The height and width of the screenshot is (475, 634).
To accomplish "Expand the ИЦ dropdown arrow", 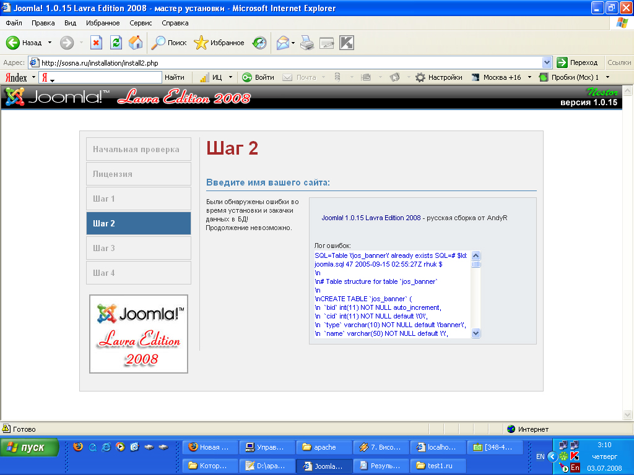I will click(x=230, y=77).
